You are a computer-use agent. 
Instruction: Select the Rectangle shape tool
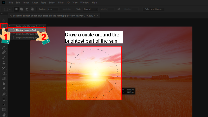click(x=4, y=109)
